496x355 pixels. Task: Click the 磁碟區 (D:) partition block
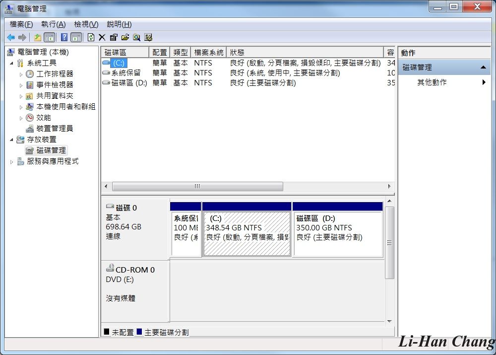click(338, 234)
